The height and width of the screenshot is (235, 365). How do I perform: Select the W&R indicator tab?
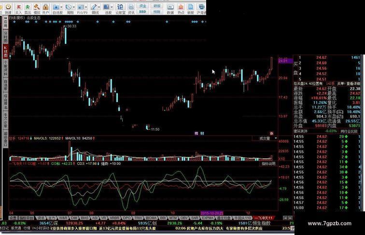(x=63, y=218)
